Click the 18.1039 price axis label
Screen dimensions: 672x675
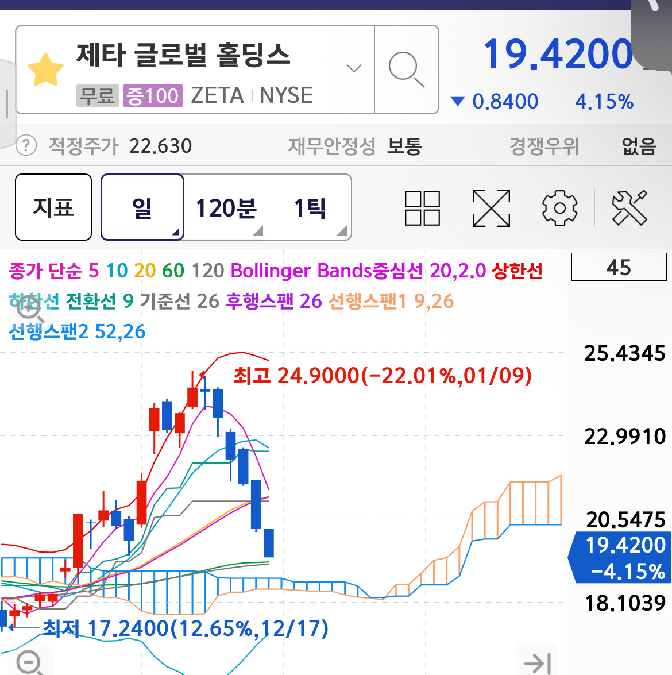(625, 603)
